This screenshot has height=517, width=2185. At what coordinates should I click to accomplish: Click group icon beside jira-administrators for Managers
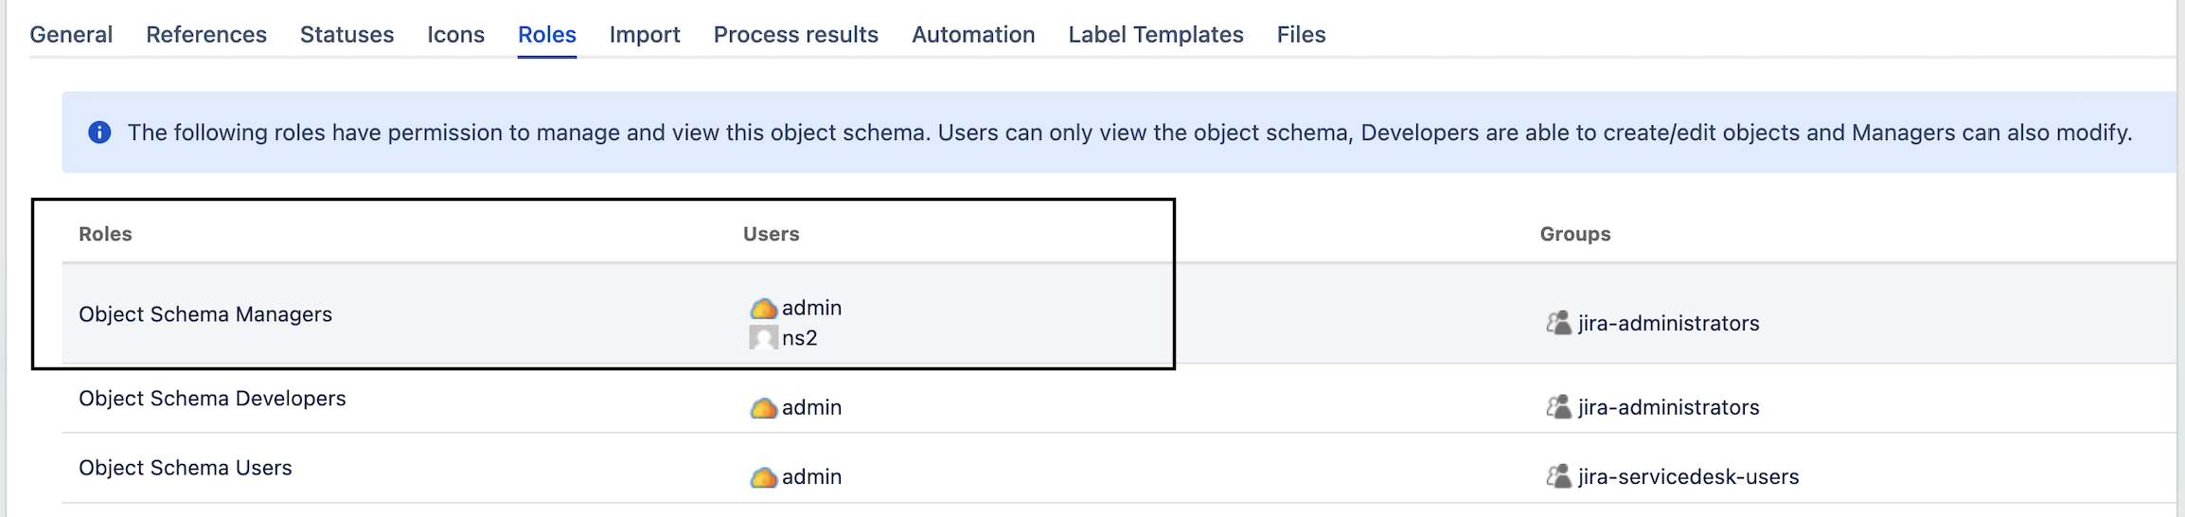[x=1558, y=323]
